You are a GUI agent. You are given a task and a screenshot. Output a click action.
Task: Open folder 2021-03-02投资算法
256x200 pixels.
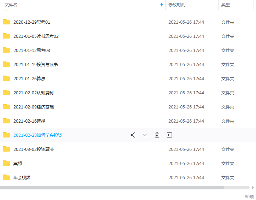click(x=34, y=149)
